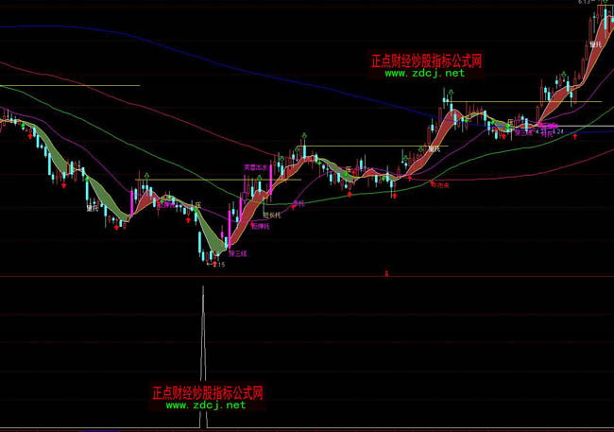Click the bottom red 正点财经炒股指标公式网 title
This screenshot has width=614, height=432.
point(207,391)
